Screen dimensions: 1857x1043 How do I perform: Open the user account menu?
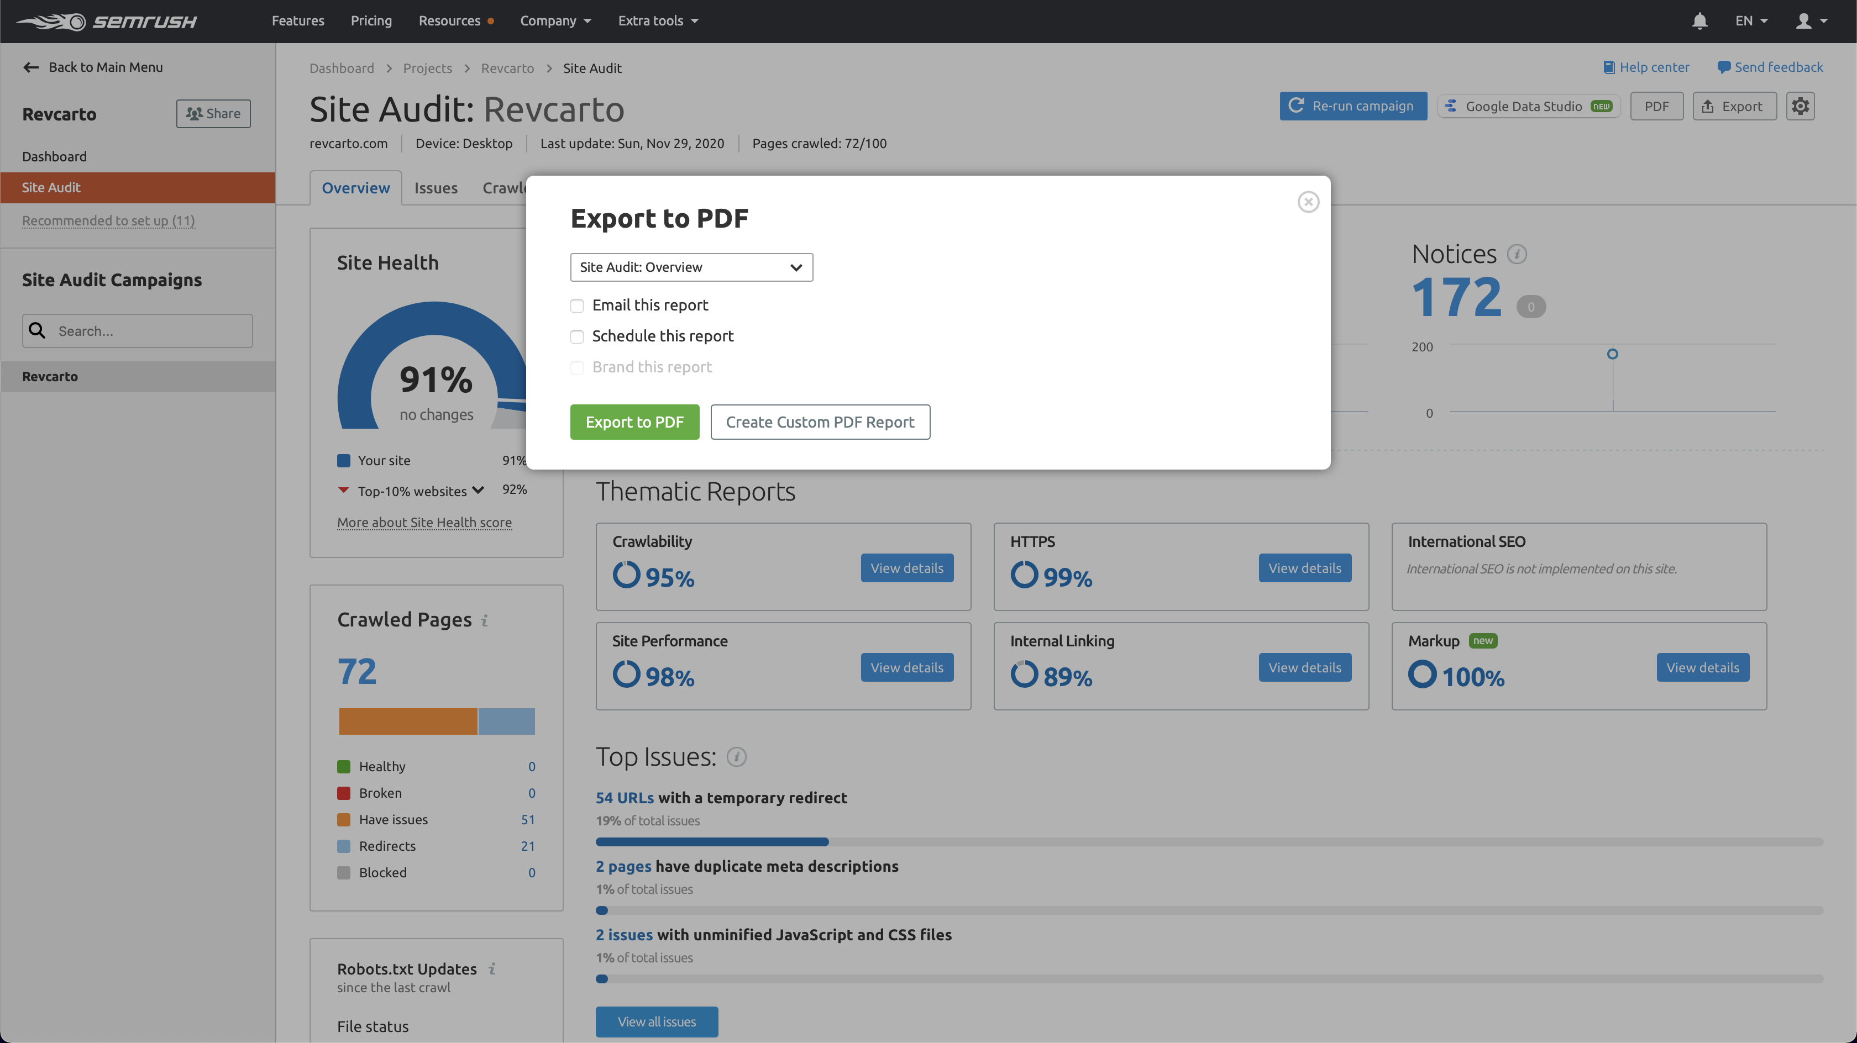click(1811, 21)
